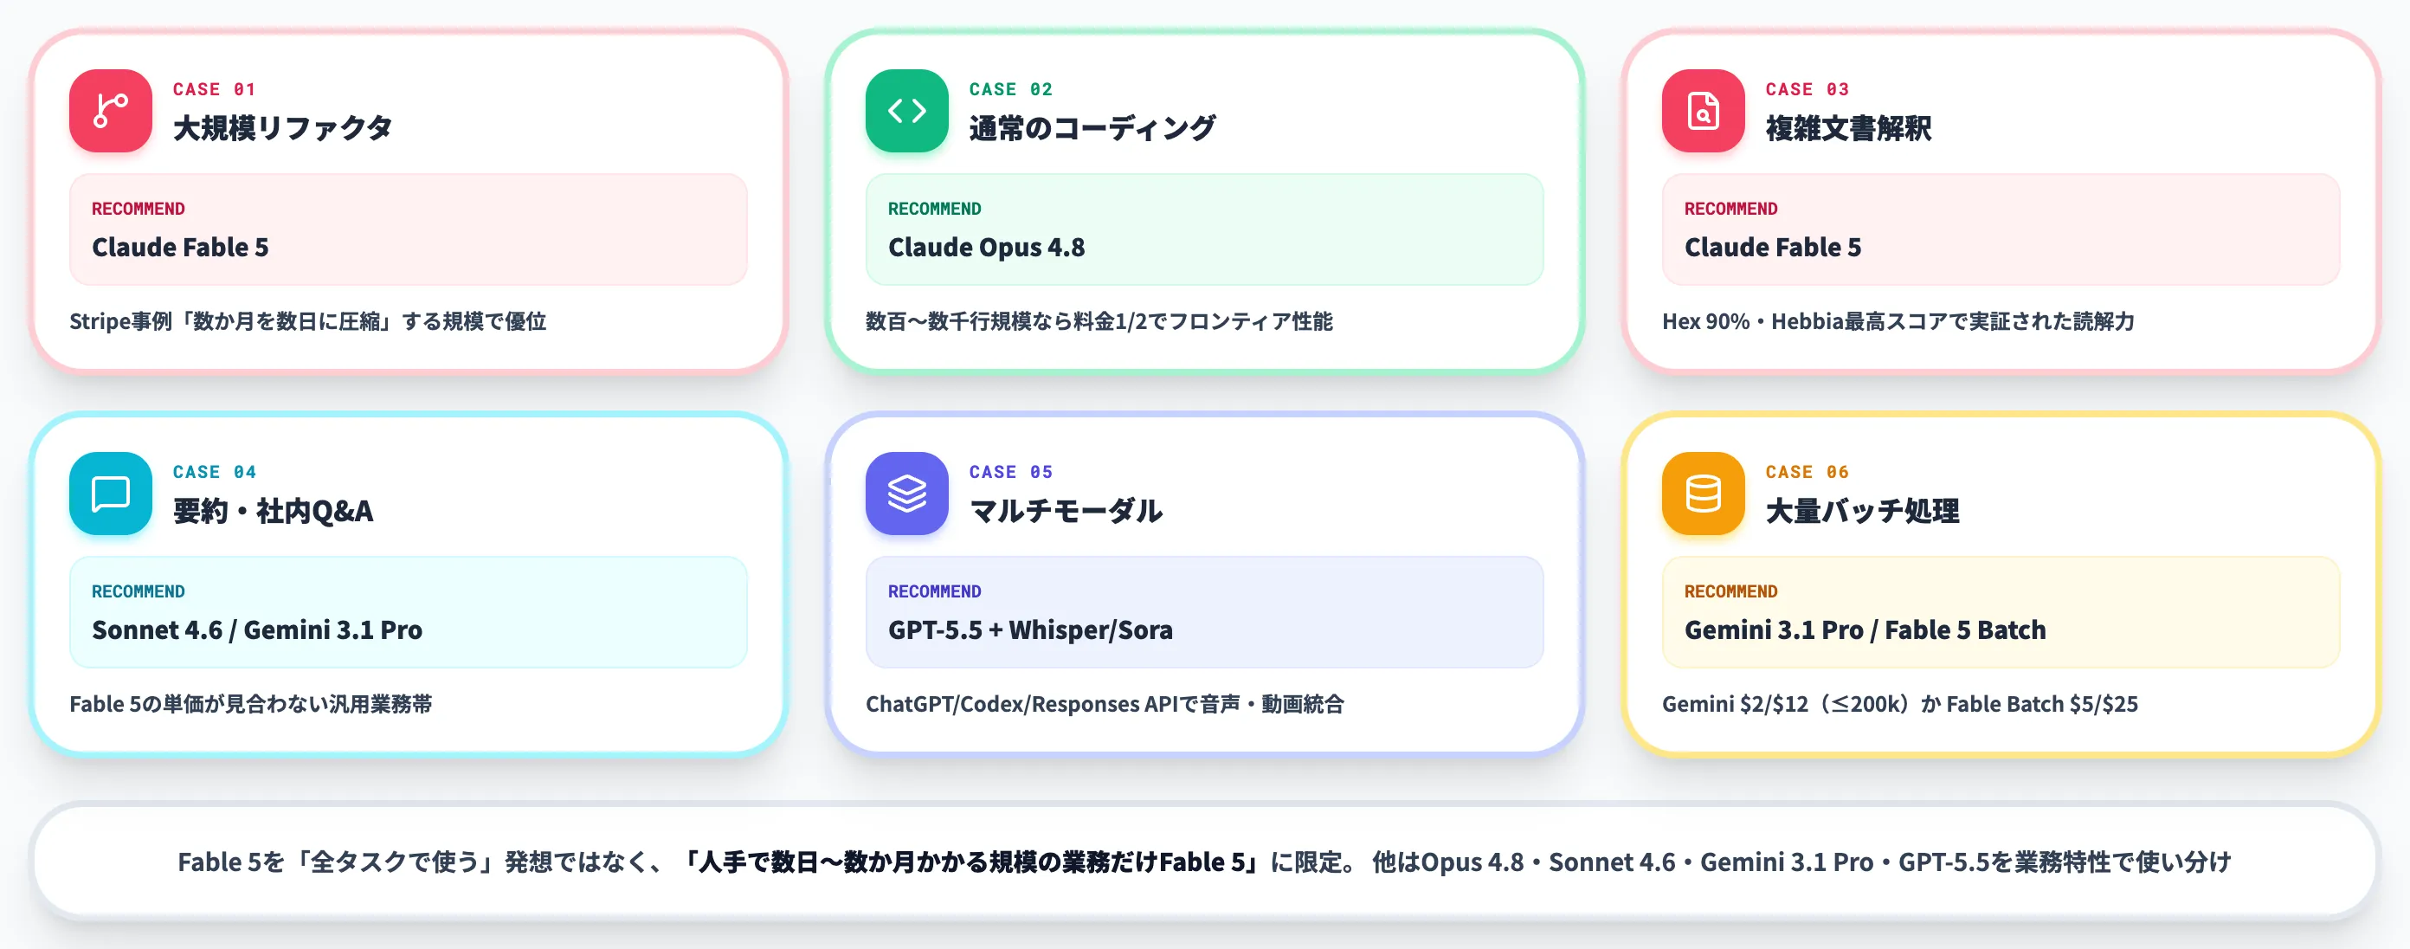Click the Stripe事例 description line
This screenshot has width=2410, height=949.
click(x=308, y=321)
